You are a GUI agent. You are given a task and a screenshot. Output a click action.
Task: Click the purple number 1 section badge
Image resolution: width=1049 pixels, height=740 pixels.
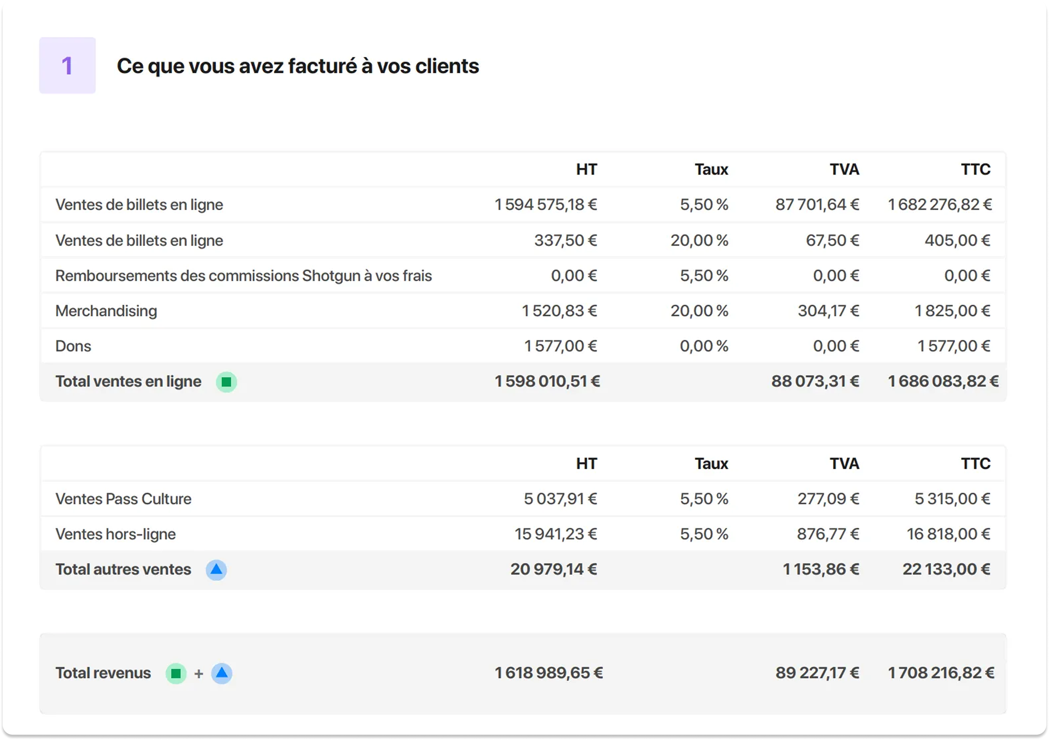[x=67, y=66]
